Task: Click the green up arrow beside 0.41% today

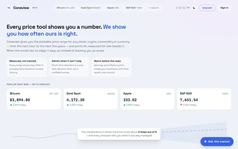Action: pos(11,105)
